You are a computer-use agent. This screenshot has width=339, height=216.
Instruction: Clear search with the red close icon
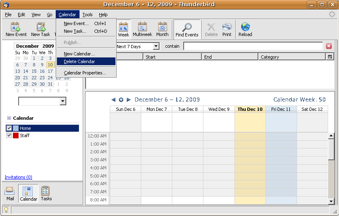click(x=329, y=46)
